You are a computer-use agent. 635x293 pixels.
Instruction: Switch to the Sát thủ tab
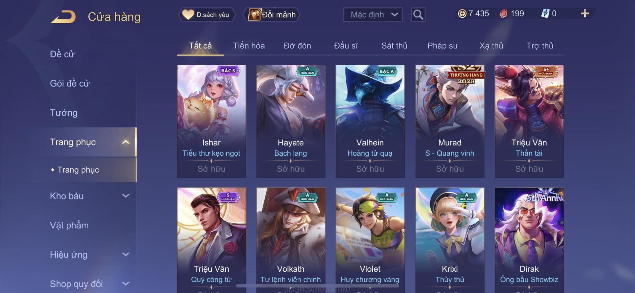click(394, 46)
